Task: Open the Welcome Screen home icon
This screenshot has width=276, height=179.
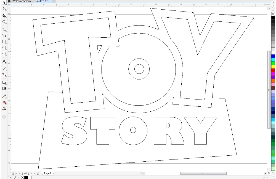Action: [x=9, y=1]
